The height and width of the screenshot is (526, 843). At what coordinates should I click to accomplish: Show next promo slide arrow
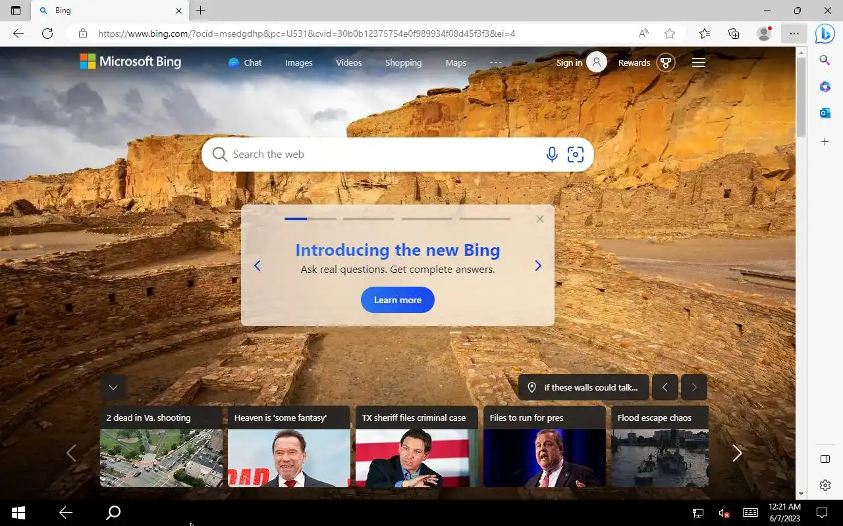(538, 266)
